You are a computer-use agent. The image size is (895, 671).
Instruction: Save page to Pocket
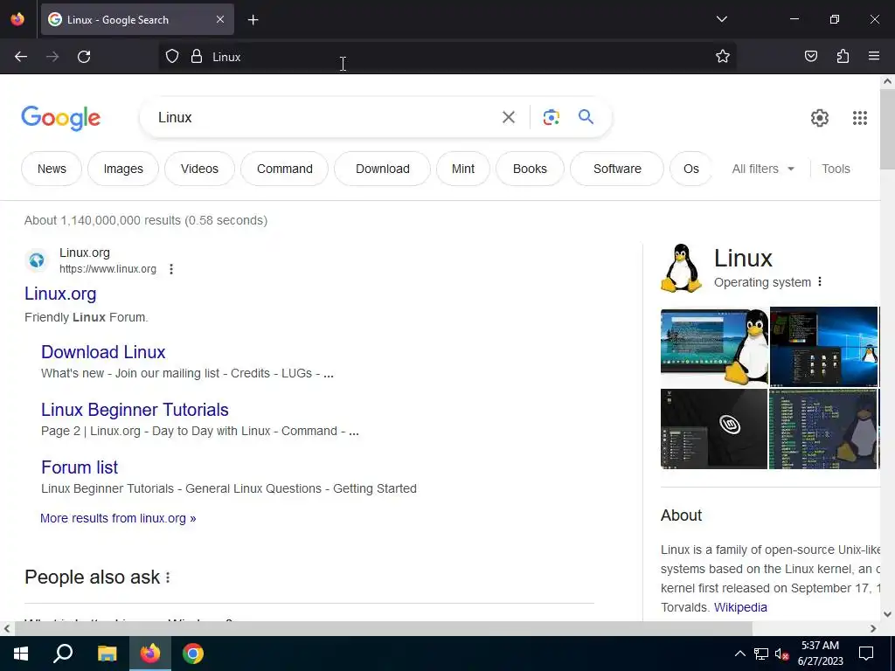click(x=811, y=57)
